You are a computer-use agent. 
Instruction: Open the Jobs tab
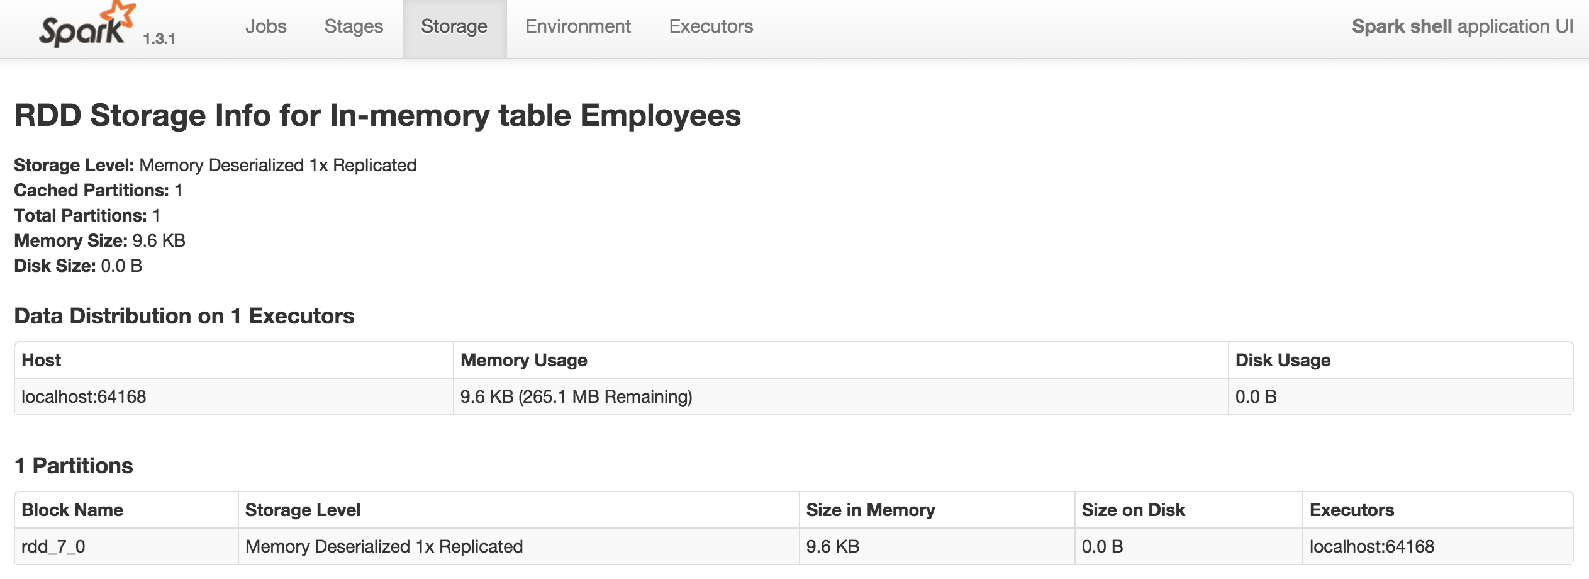click(265, 26)
